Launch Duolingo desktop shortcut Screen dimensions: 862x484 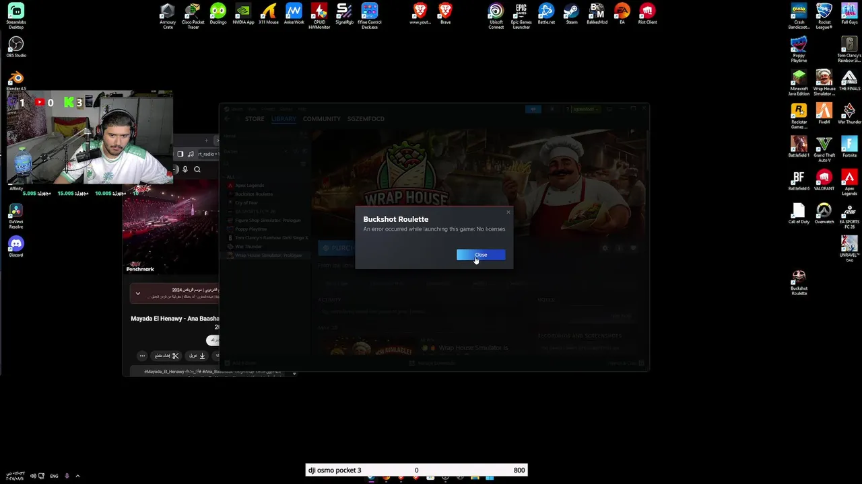coord(218,13)
